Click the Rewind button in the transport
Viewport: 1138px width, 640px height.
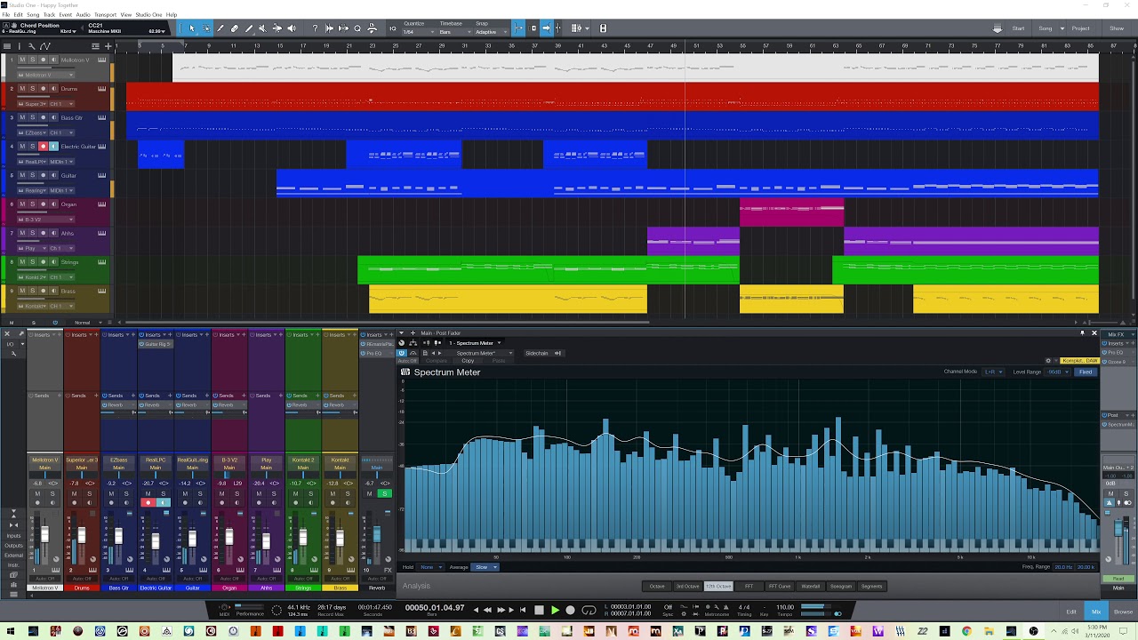pyautogui.click(x=488, y=610)
